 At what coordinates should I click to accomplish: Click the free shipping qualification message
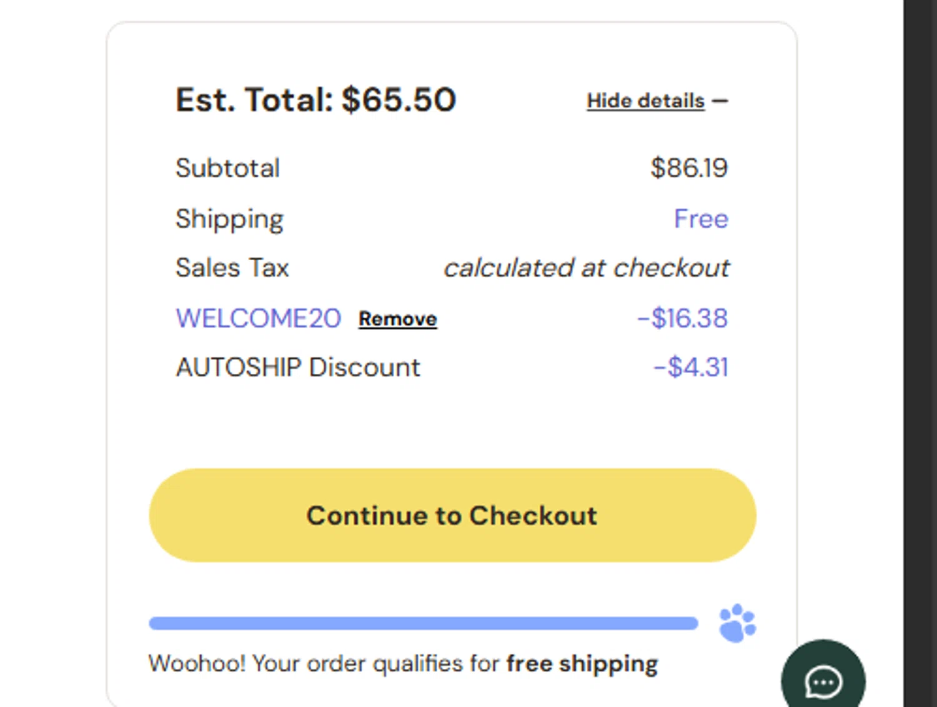point(404,663)
